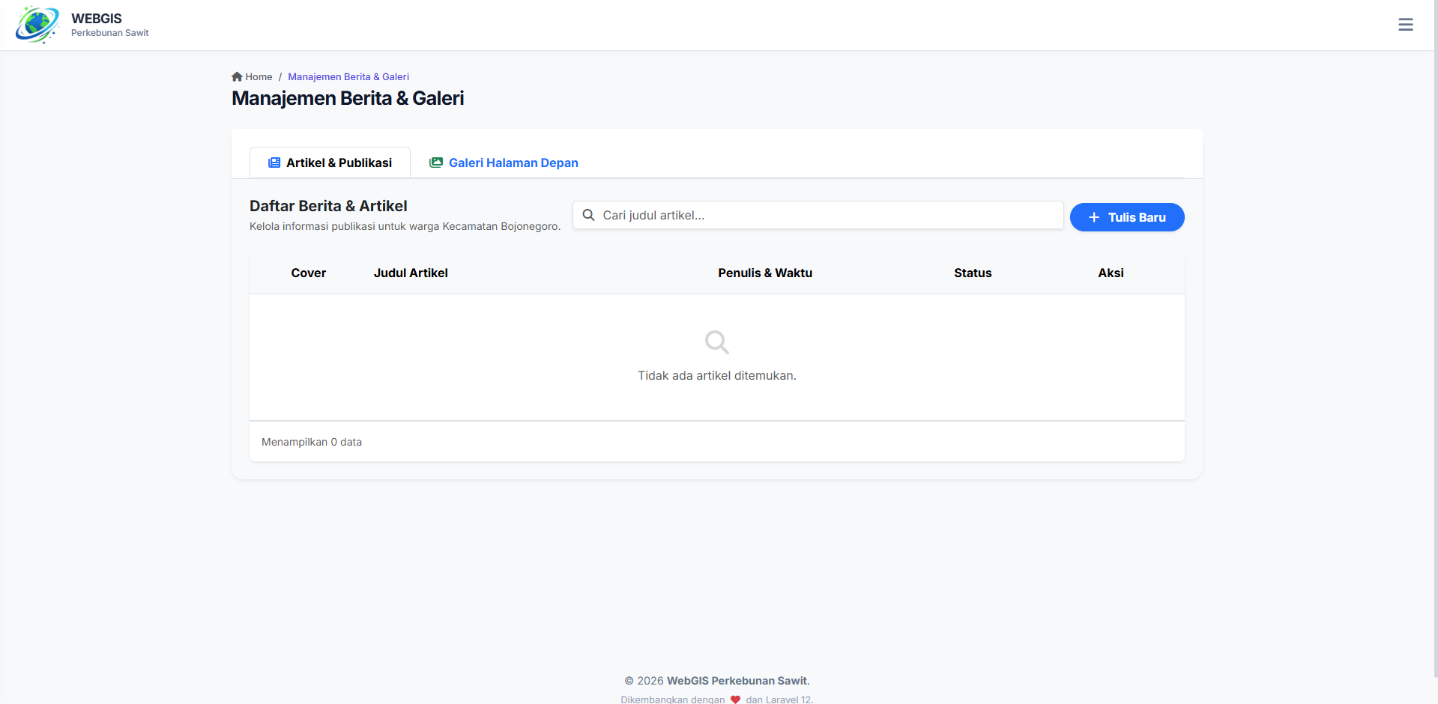
Task: Click the Judul Artikel column header
Action: (411, 273)
